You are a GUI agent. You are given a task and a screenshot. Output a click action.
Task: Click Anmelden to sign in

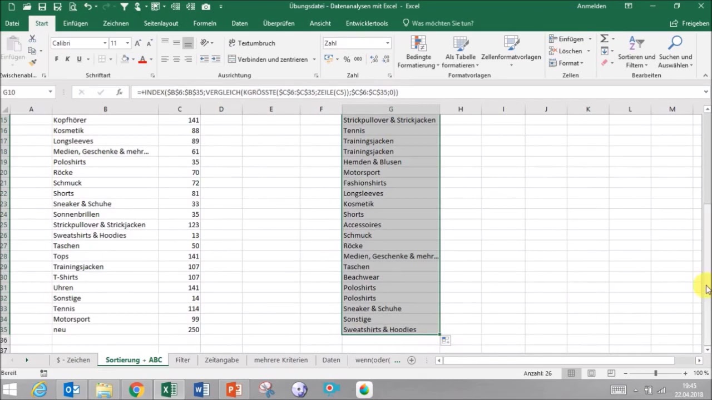[591, 6]
